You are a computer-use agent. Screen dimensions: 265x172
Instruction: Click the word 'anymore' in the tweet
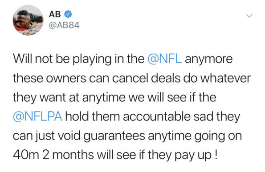click(209, 60)
